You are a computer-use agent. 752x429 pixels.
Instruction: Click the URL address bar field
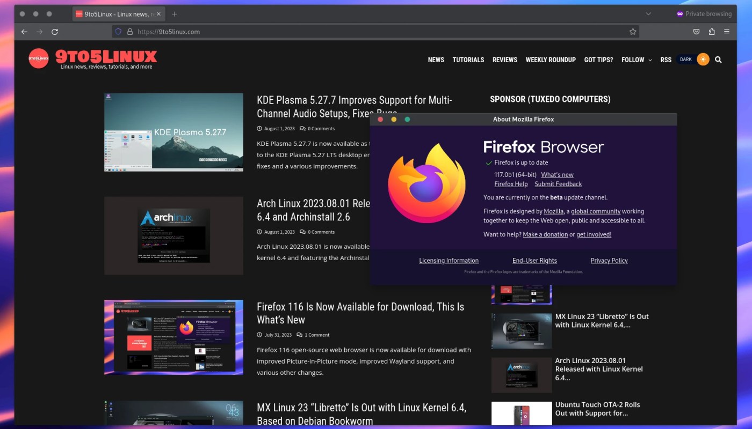pos(376,32)
